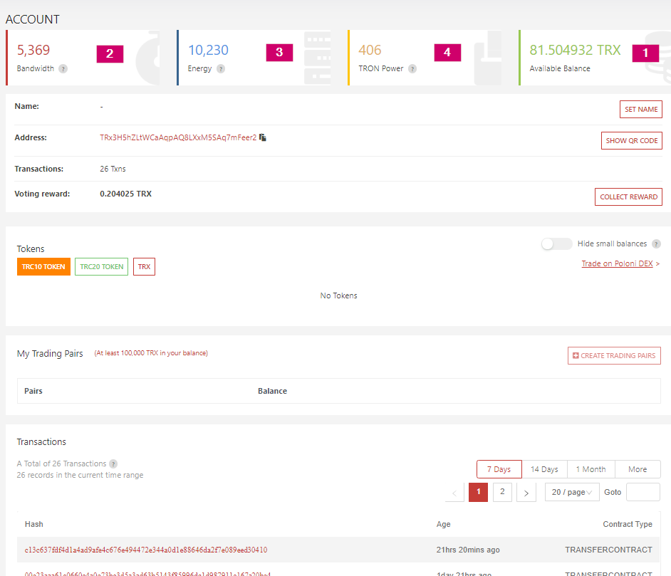671x576 pixels.
Task: Toggle the Hide small balances switch
Action: pyautogui.click(x=556, y=244)
